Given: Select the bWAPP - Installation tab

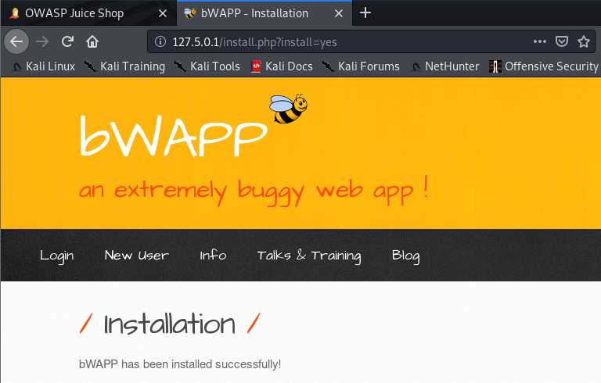Looking at the screenshot, I should [265, 13].
